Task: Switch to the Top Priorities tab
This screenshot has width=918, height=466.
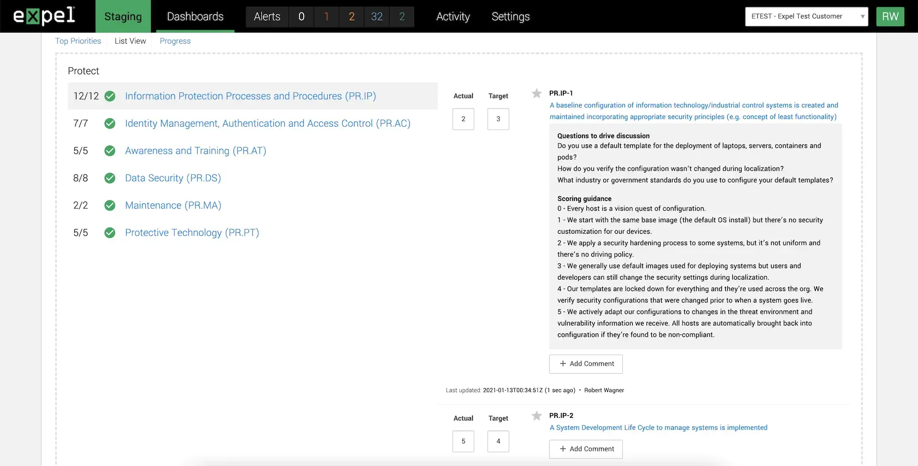Action: (x=78, y=41)
